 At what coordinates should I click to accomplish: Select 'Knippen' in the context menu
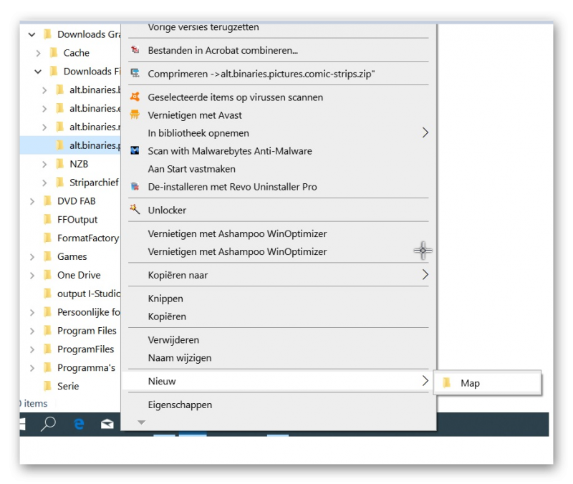tap(165, 299)
